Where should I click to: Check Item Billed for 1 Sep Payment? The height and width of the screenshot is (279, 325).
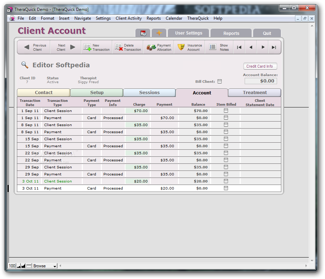pyautogui.click(x=226, y=118)
